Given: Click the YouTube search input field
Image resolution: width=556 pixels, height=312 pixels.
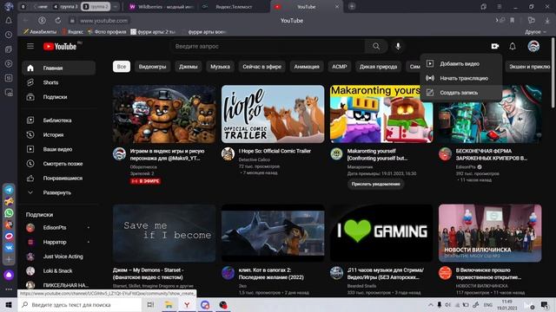Looking at the screenshot, I should point(268,46).
